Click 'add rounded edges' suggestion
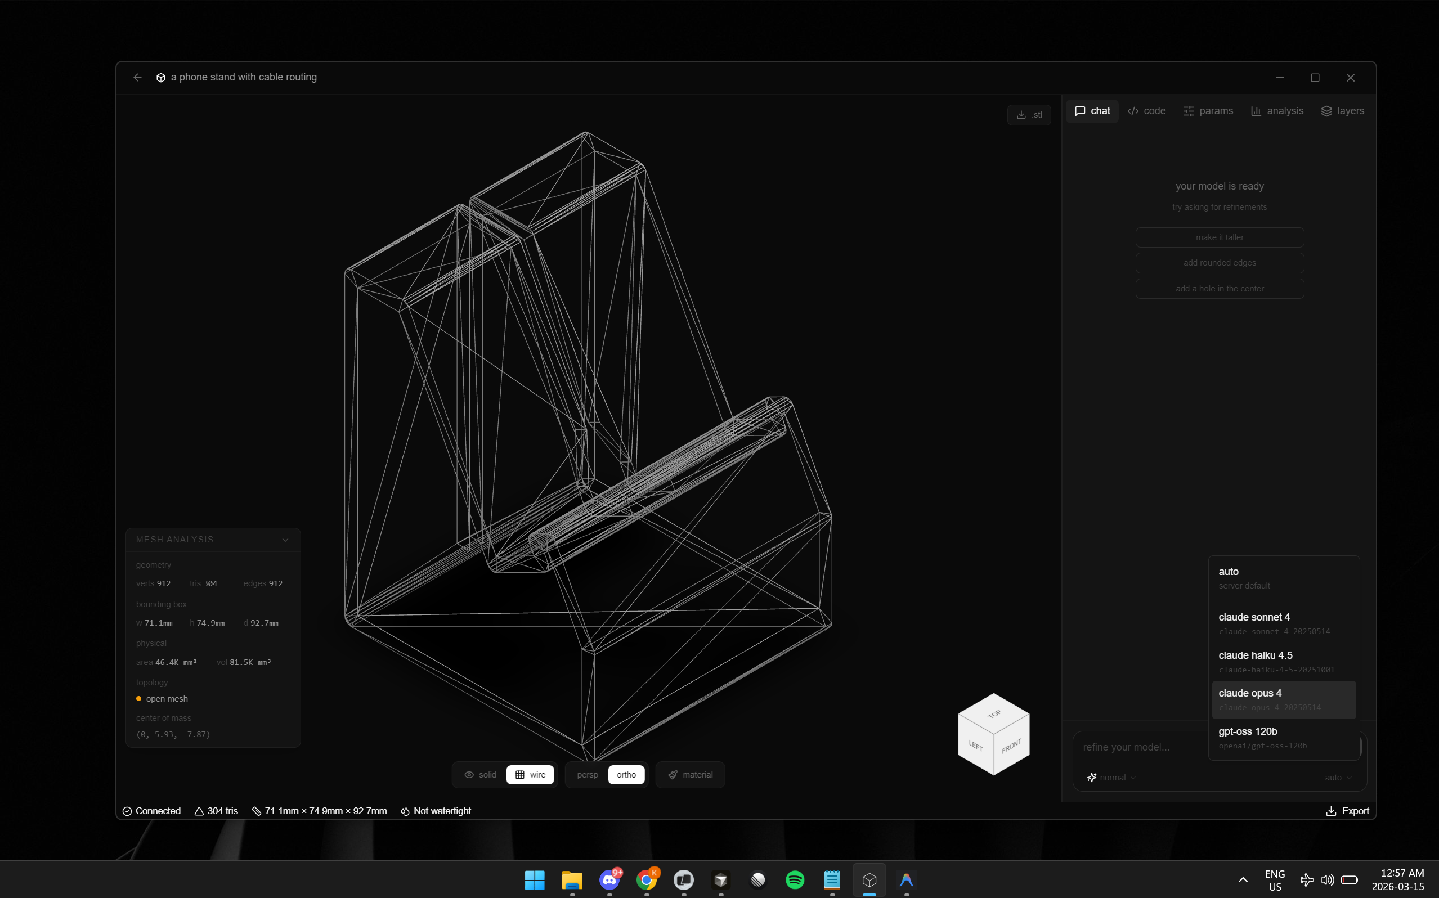1439x898 pixels. (x=1220, y=263)
